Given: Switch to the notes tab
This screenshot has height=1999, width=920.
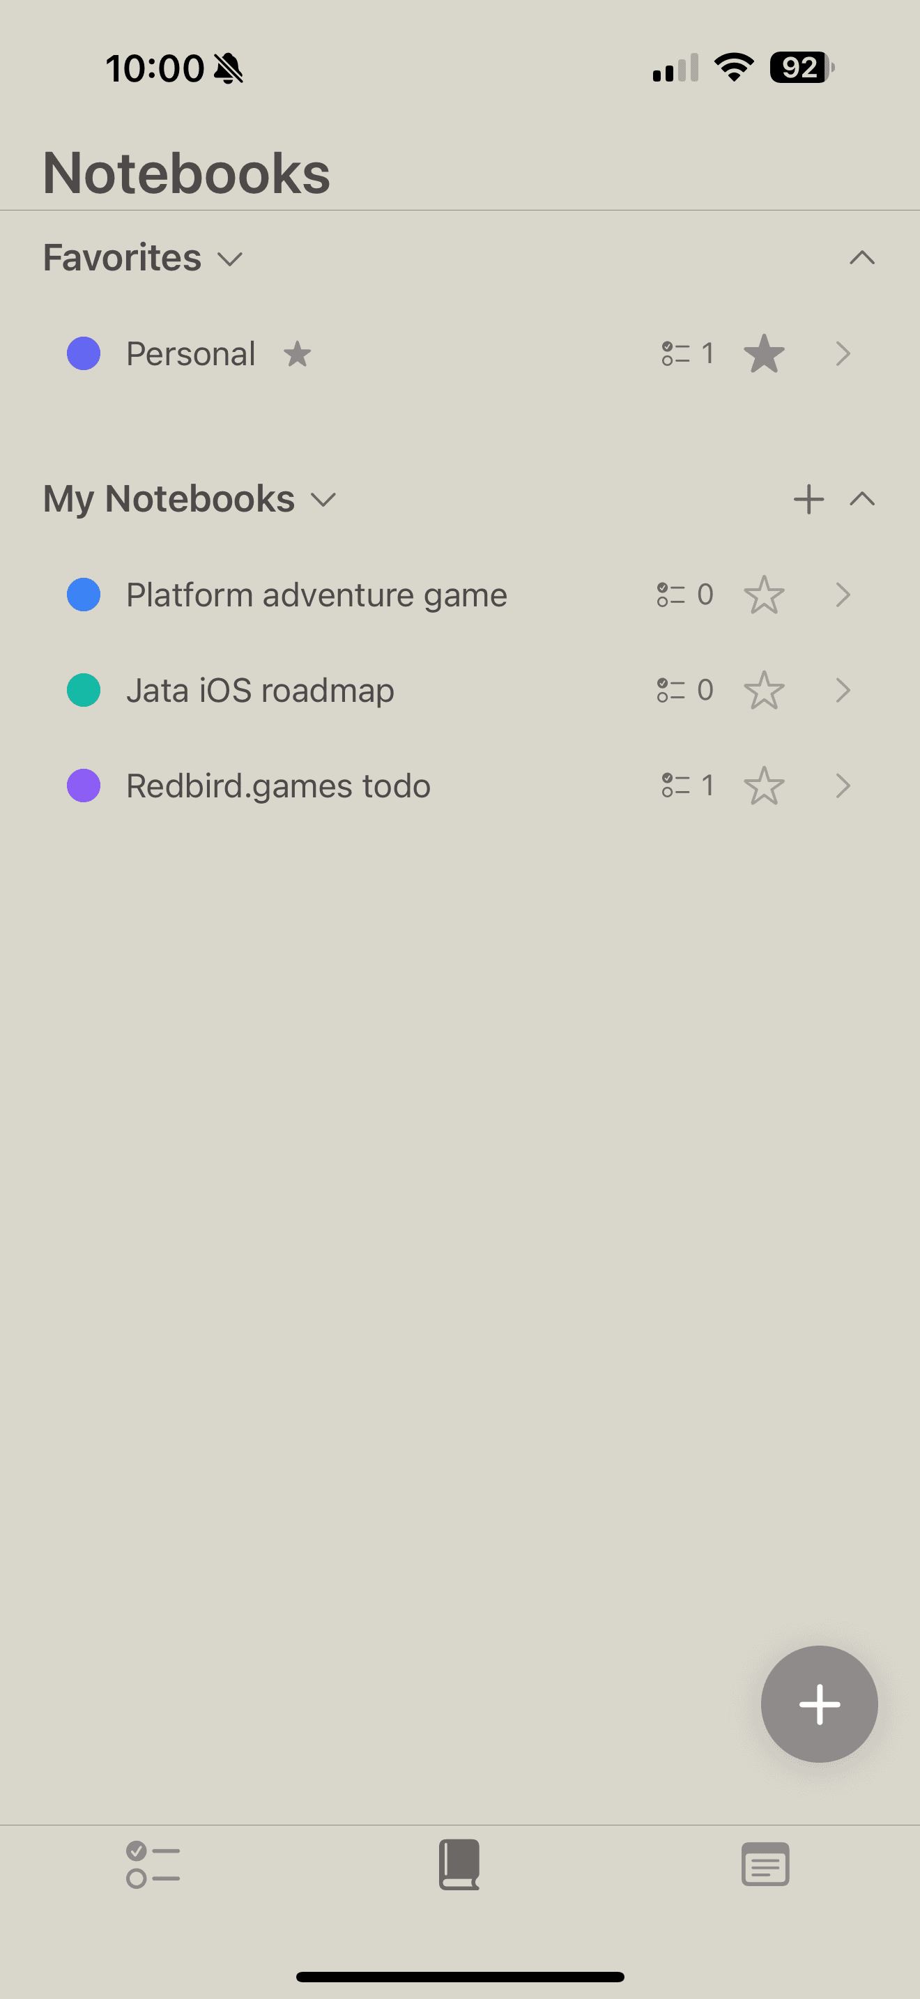Looking at the screenshot, I should point(765,1864).
